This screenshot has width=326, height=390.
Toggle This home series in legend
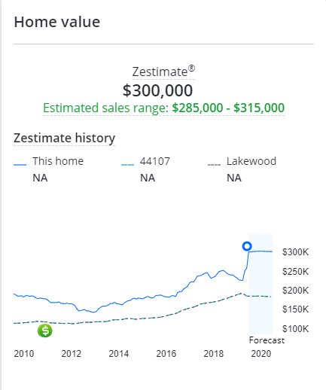[58, 161]
